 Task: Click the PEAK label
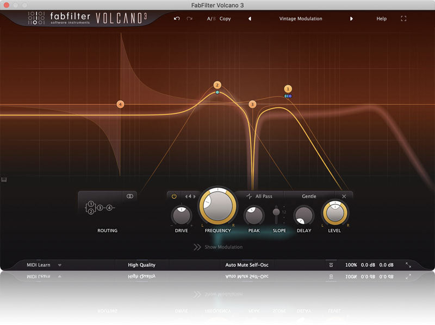[x=254, y=231]
